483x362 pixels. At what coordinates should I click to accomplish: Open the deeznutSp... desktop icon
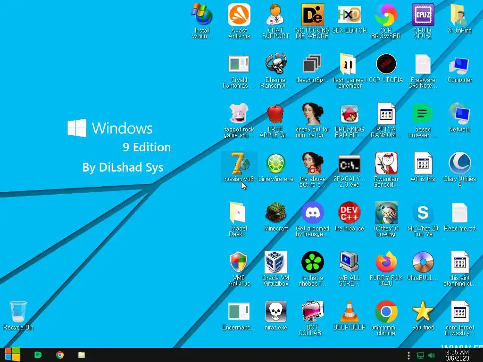pos(312,68)
